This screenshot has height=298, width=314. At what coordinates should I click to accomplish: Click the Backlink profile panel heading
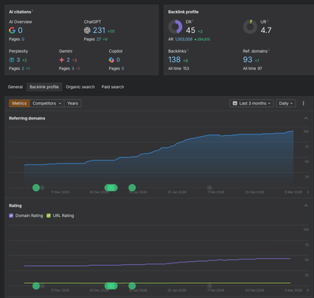tap(183, 12)
